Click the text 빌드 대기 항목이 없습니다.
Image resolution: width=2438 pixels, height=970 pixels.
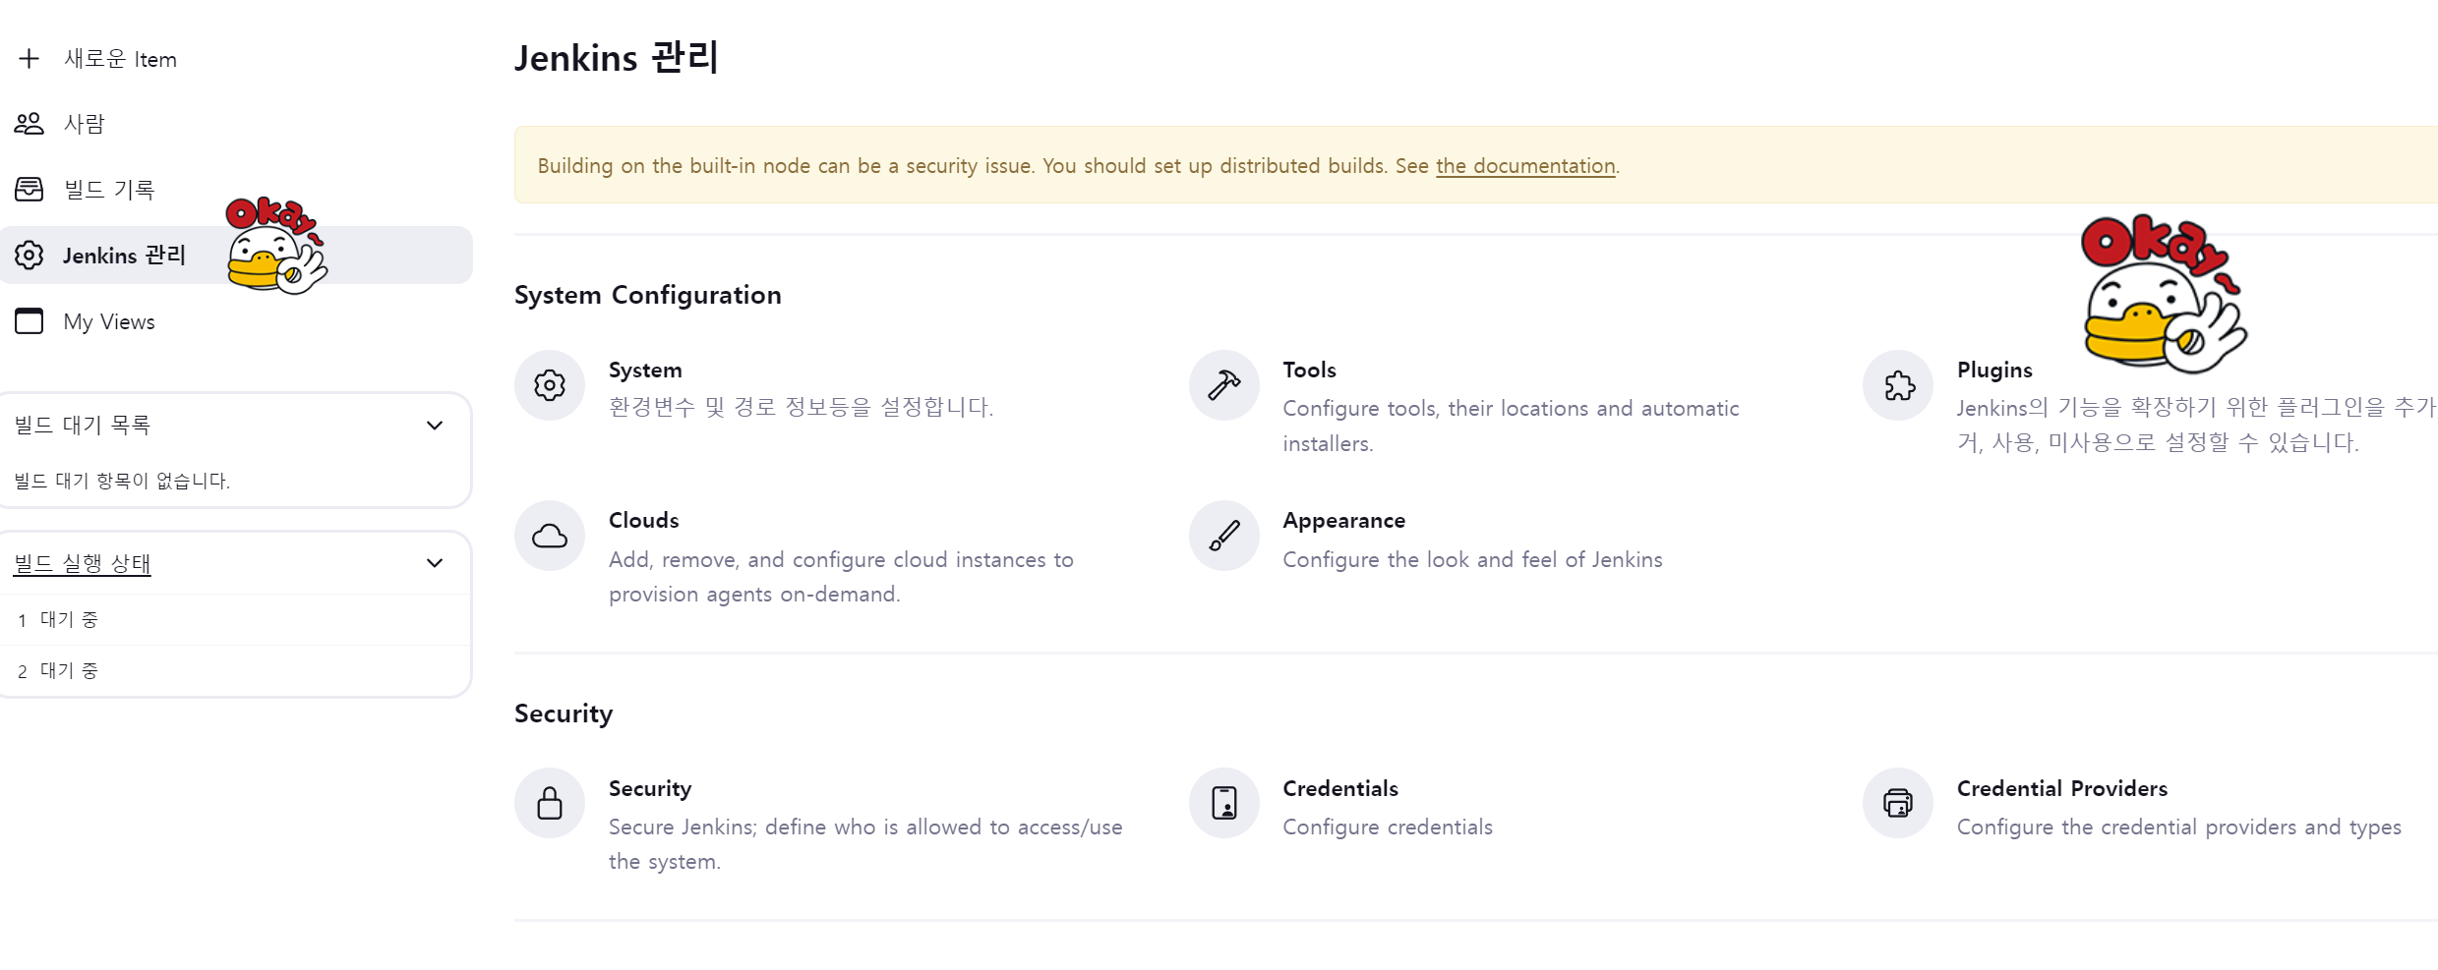click(x=122, y=481)
